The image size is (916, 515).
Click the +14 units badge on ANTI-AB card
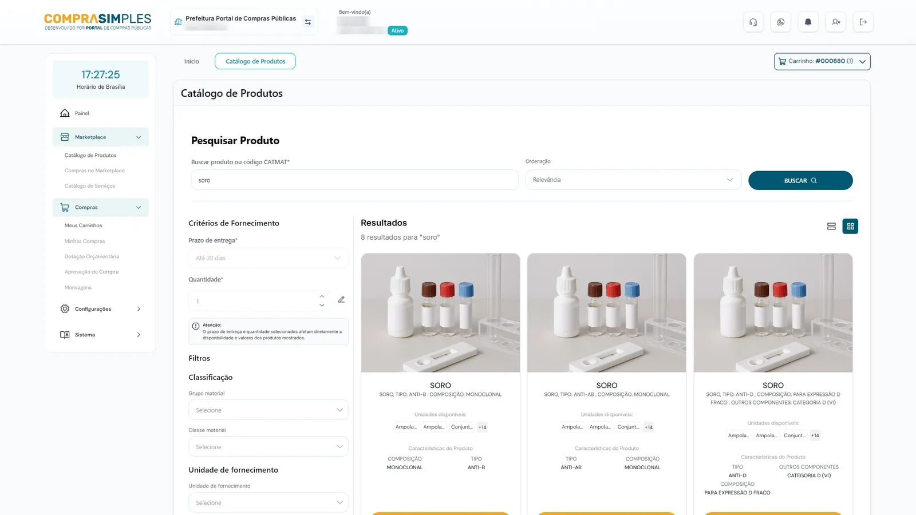click(649, 427)
